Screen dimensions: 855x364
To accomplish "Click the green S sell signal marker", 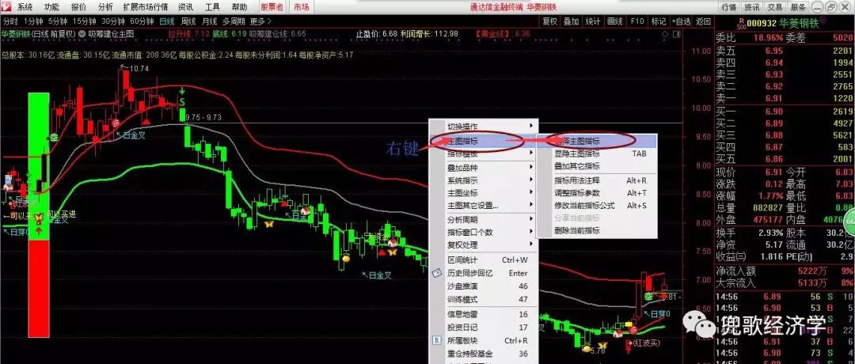I will (183, 101).
